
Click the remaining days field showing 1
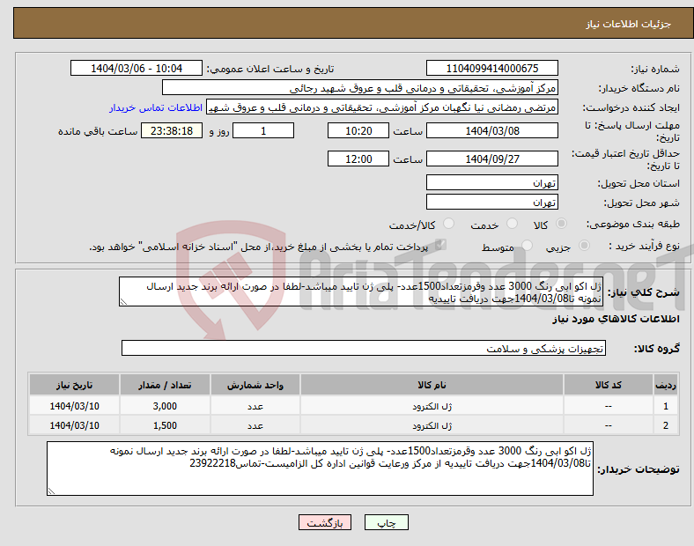pos(263,130)
